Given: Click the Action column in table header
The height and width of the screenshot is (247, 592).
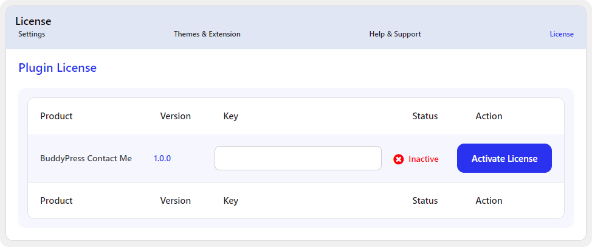Looking at the screenshot, I should pos(489,116).
